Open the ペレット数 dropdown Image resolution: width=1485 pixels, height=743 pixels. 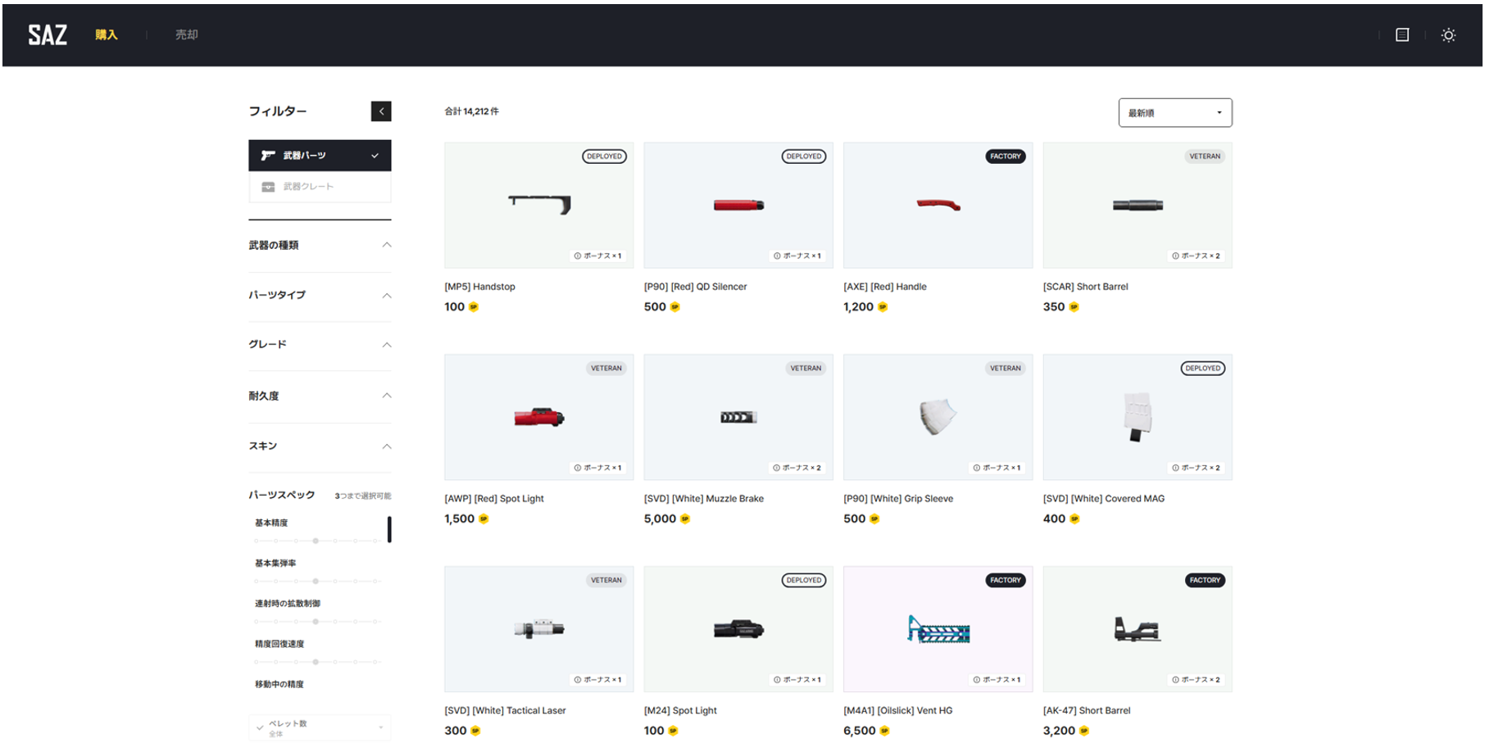click(x=320, y=727)
